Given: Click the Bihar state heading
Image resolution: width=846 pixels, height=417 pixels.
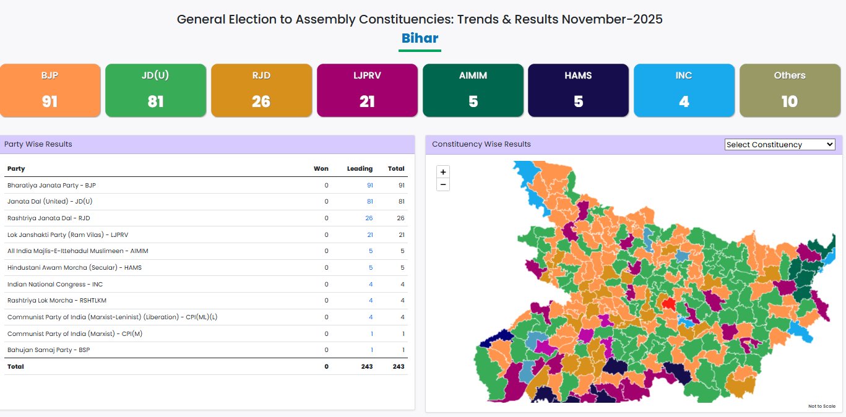Looking at the screenshot, I should coord(420,38).
